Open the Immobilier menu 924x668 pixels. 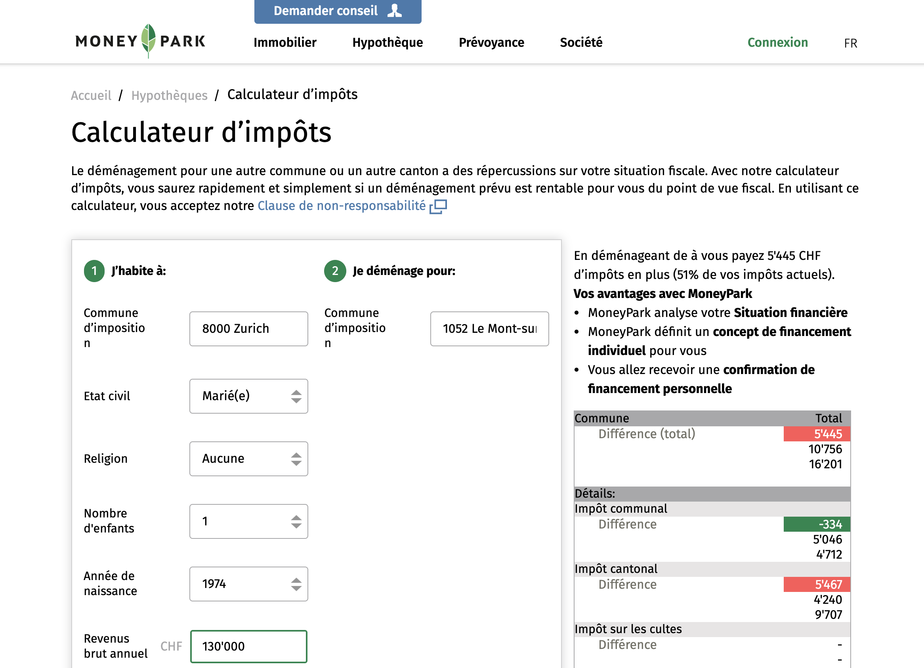pos(285,42)
